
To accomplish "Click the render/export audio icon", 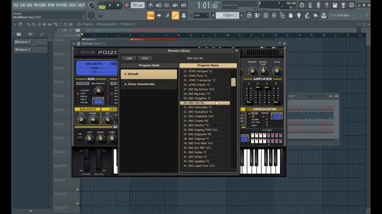I will click(x=343, y=5).
